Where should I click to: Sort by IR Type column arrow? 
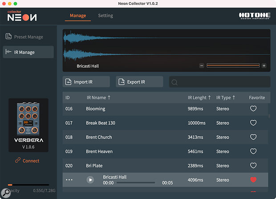pyautogui.click(x=234, y=97)
